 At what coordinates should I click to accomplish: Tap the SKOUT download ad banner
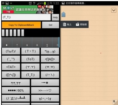[27, 9]
